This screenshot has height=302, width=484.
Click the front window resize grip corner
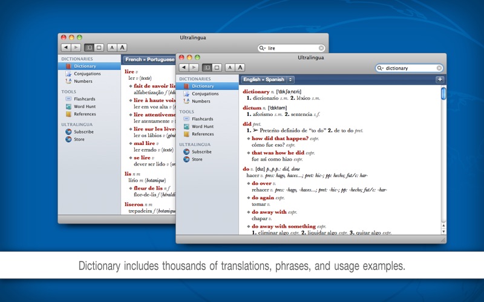(x=443, y=240)
